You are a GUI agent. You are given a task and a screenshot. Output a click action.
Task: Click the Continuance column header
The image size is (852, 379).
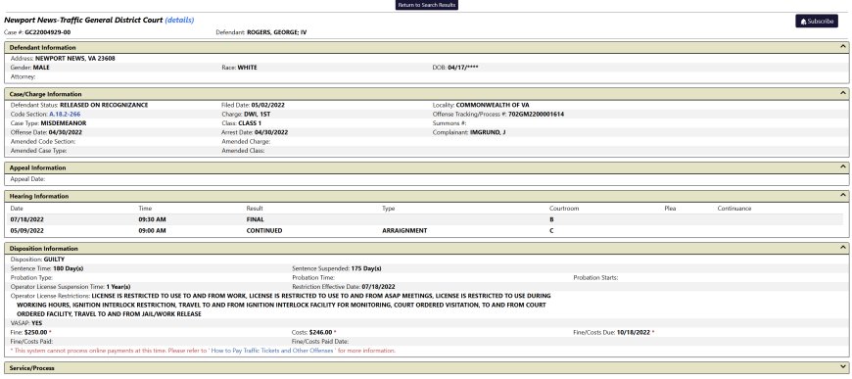734,209
